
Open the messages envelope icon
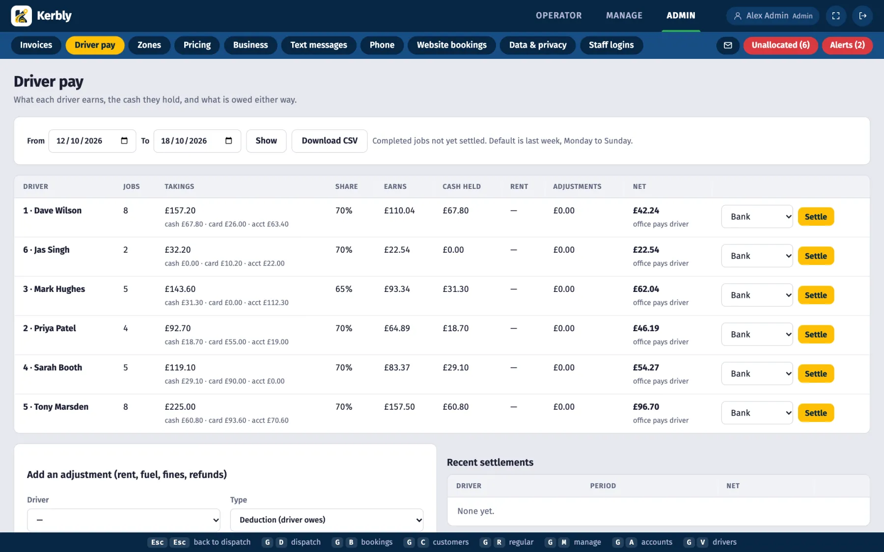coord(728,45)
